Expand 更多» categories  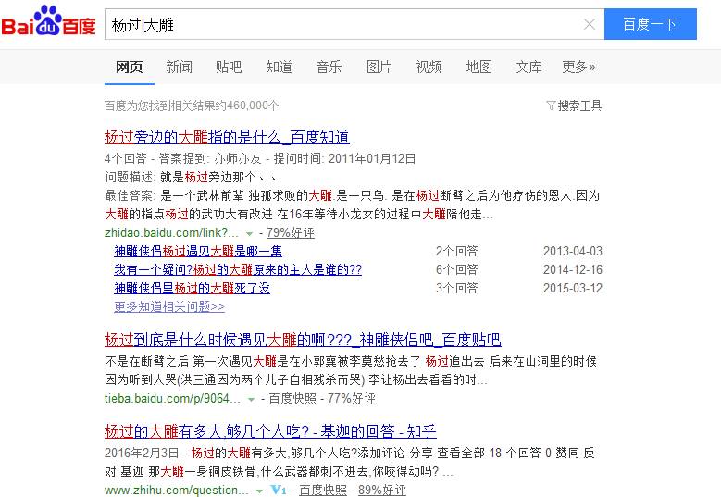pyautogui.click(x=578, y=68)
